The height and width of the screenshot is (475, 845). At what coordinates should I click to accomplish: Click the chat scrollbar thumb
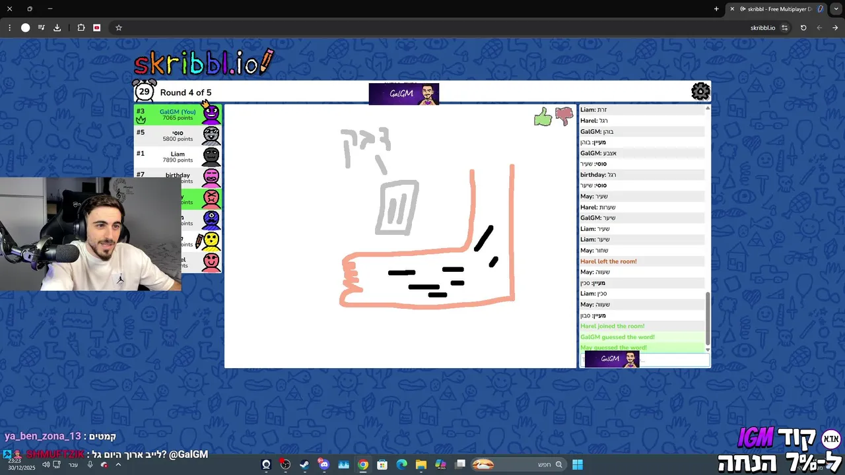[708, 317]
